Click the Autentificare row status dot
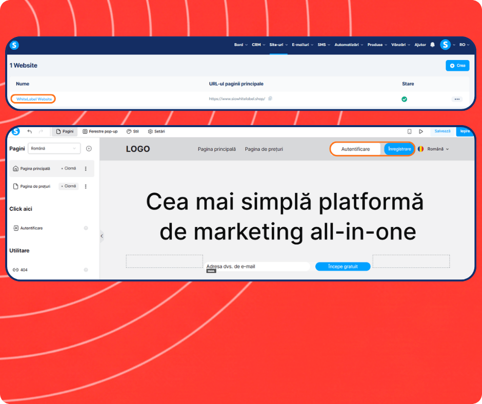The image size is (482, 404). point(86,228)
